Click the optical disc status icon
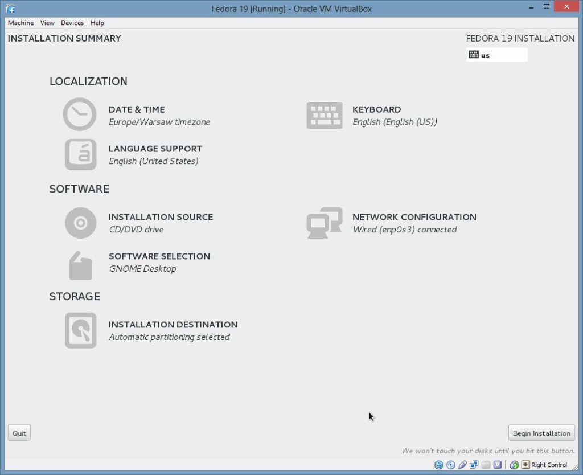 451,465
